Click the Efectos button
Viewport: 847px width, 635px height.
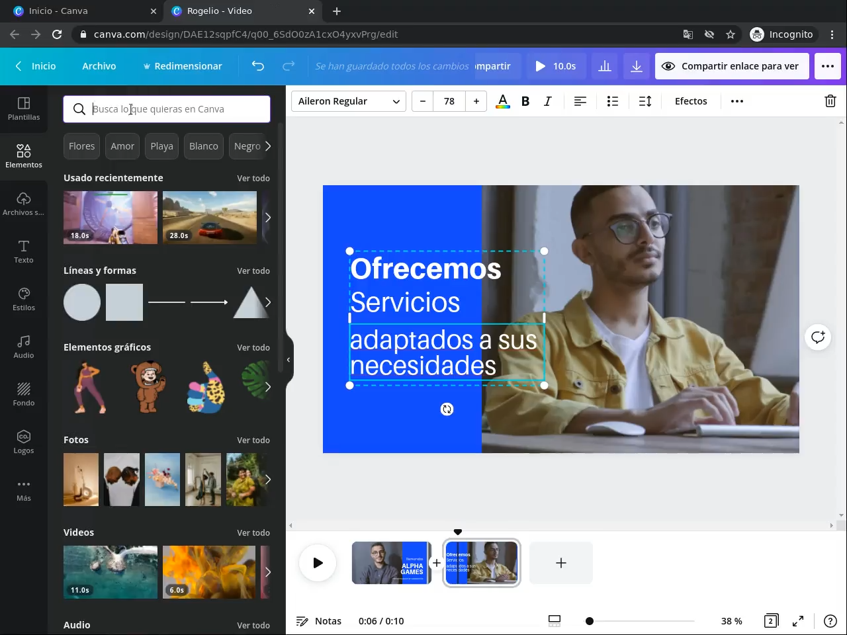pos(691,101)
